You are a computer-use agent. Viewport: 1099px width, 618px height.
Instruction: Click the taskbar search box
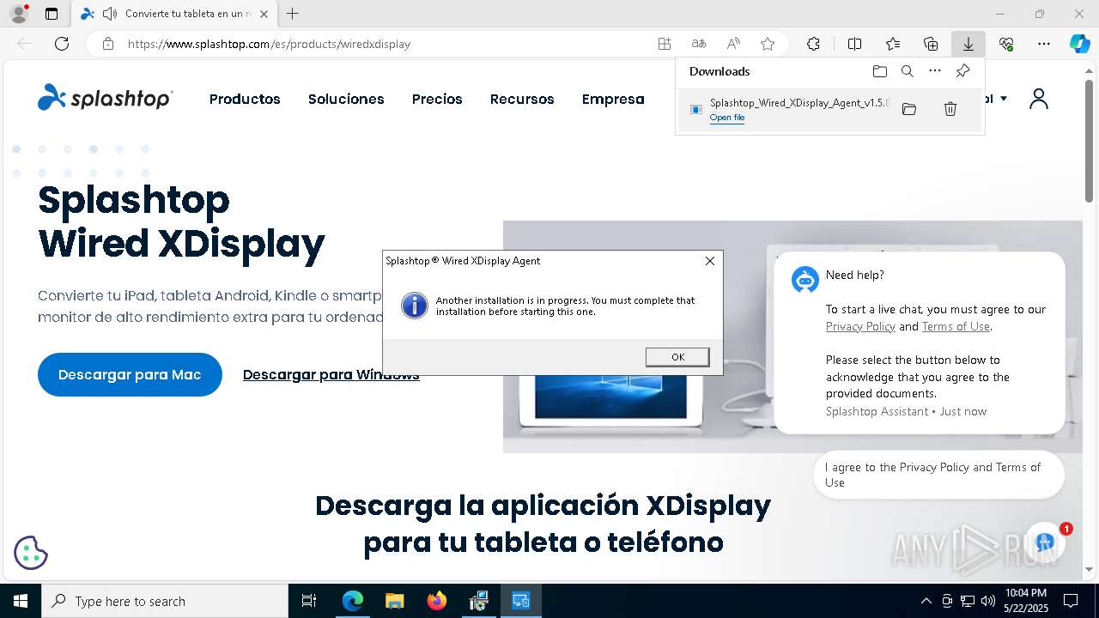click(165, 601)
